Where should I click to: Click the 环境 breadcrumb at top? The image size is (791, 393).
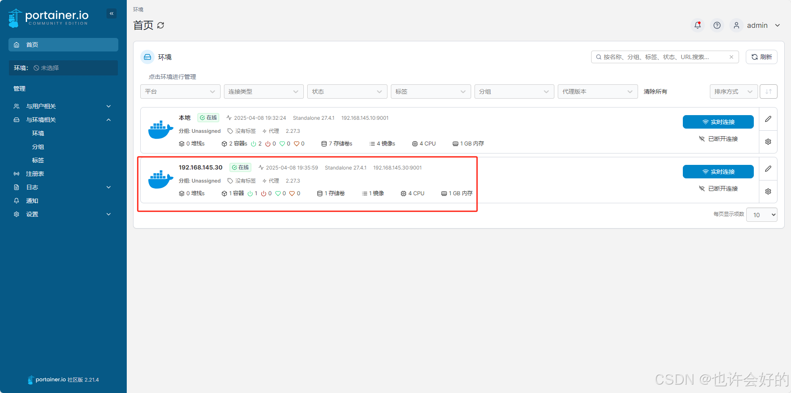click(138, 9)
